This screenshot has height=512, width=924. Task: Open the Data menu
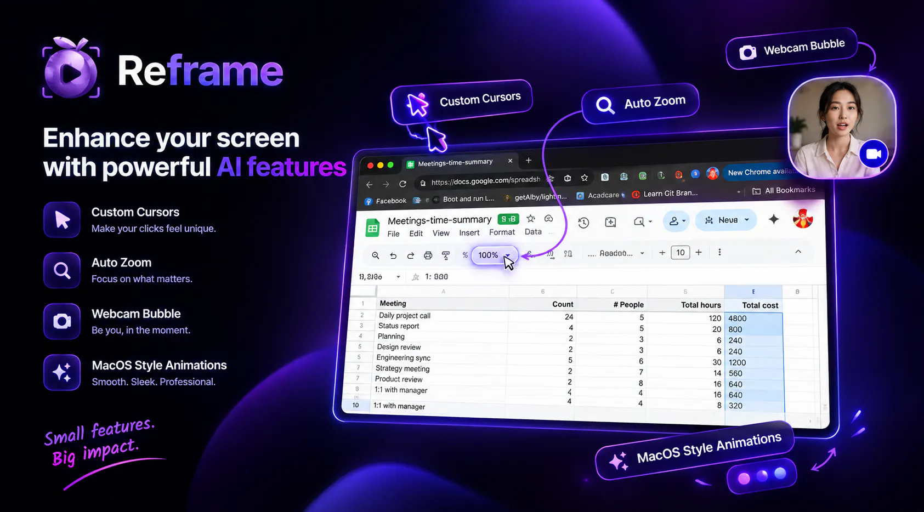point(533,231)
